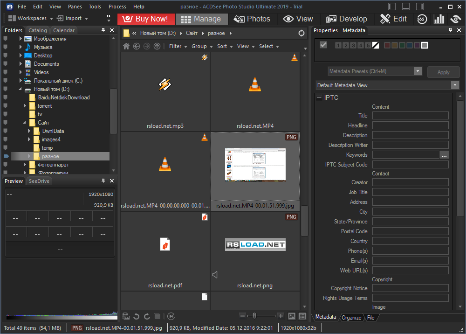
Task: Close the Preview pane
Action: [112, 181]
